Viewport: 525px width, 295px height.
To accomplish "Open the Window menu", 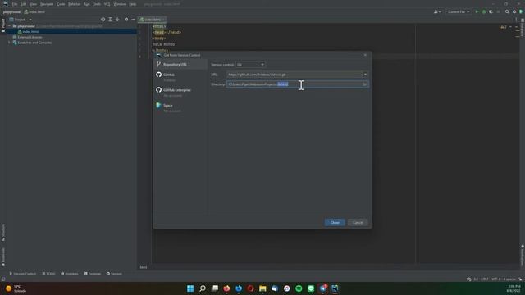I will click(120, 4).
